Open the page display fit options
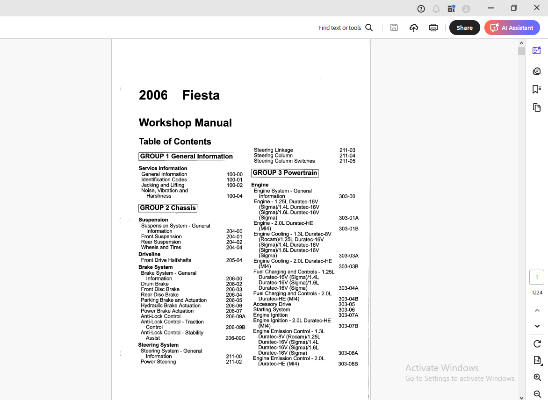The width and height of the screenshot is (548, 400). pyautogui.click(x=538, y=360)
